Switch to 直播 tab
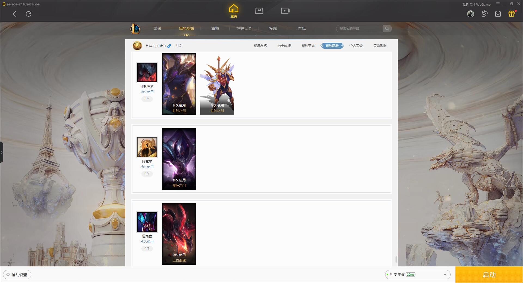Viewport: 523px width, 283px height. [x=215, y=29]
